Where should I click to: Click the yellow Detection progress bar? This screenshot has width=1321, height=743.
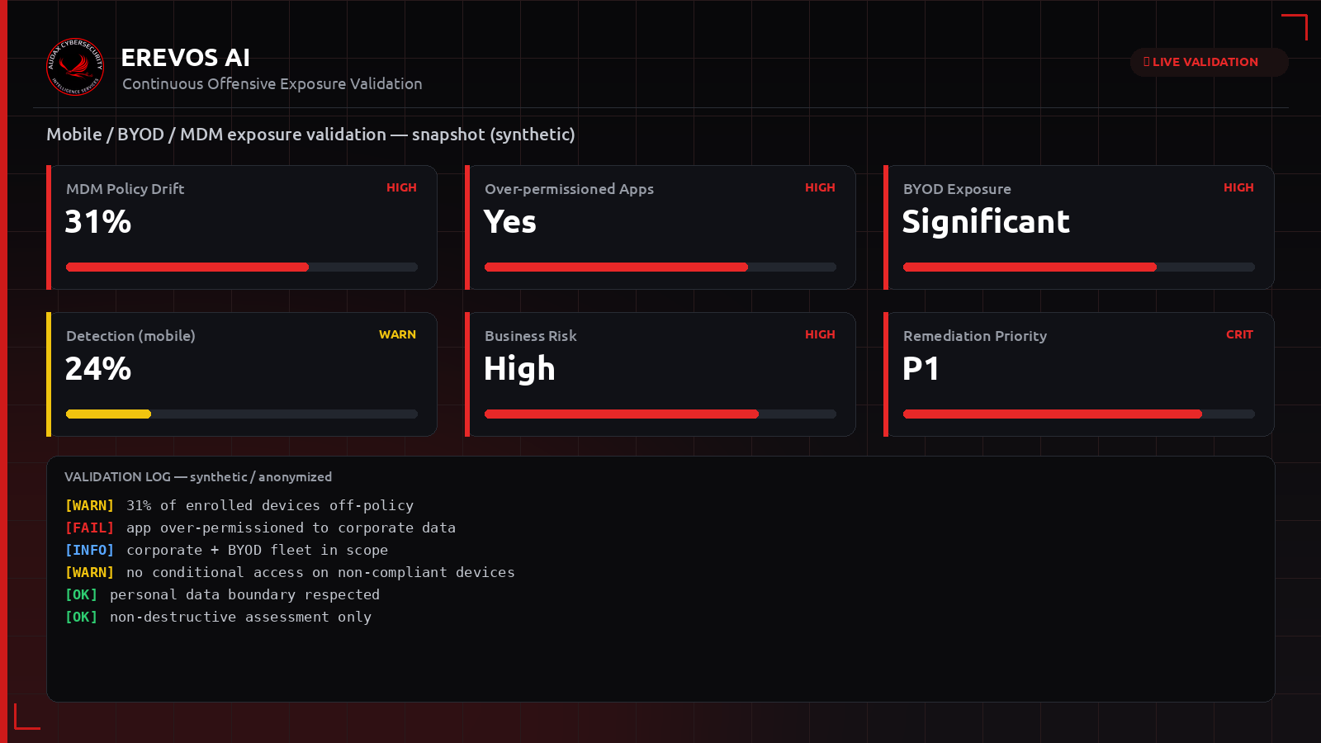242,414
